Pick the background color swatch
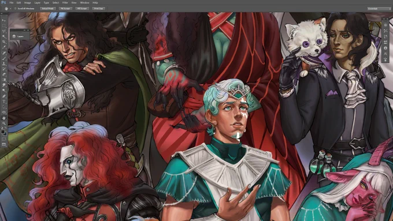 [6, 134]
